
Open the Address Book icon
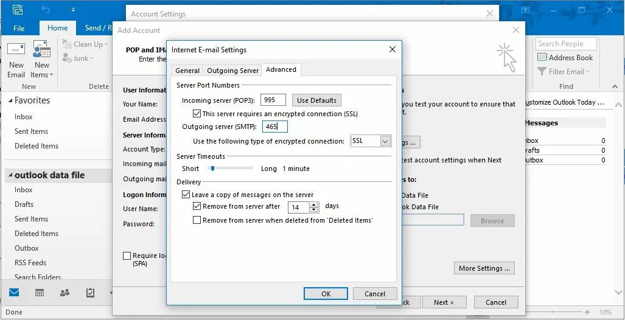[542, 57]
